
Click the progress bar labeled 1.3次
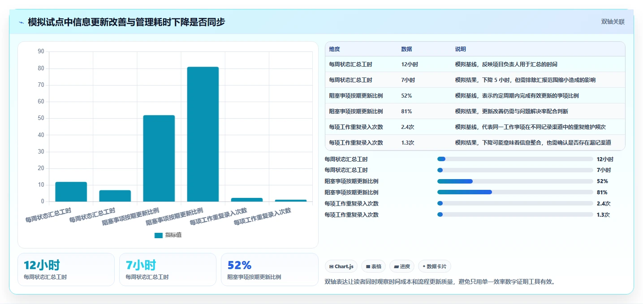(515, 215)
